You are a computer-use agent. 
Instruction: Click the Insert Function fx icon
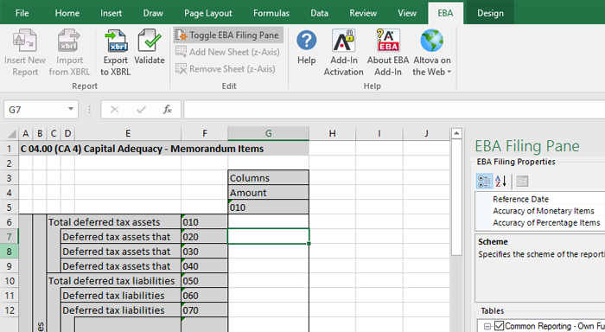168,110
